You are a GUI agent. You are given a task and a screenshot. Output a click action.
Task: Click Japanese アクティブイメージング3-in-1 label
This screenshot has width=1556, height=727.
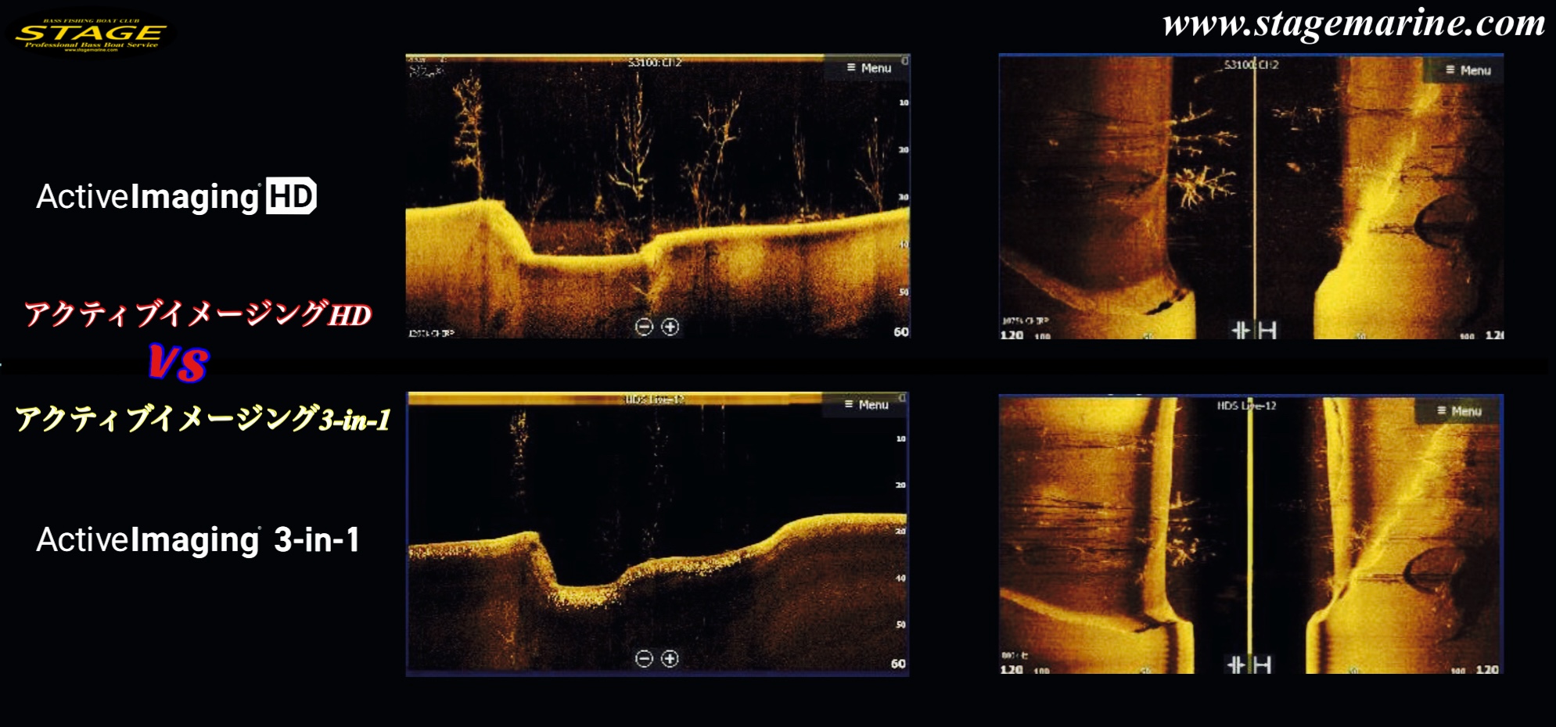(203, 419)
